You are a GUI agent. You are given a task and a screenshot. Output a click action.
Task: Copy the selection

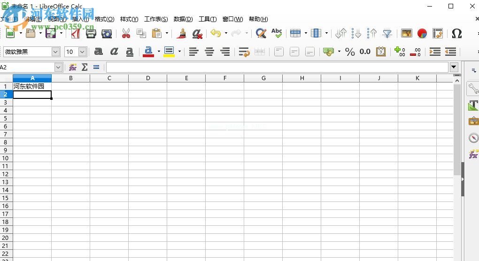pos(141,33)
